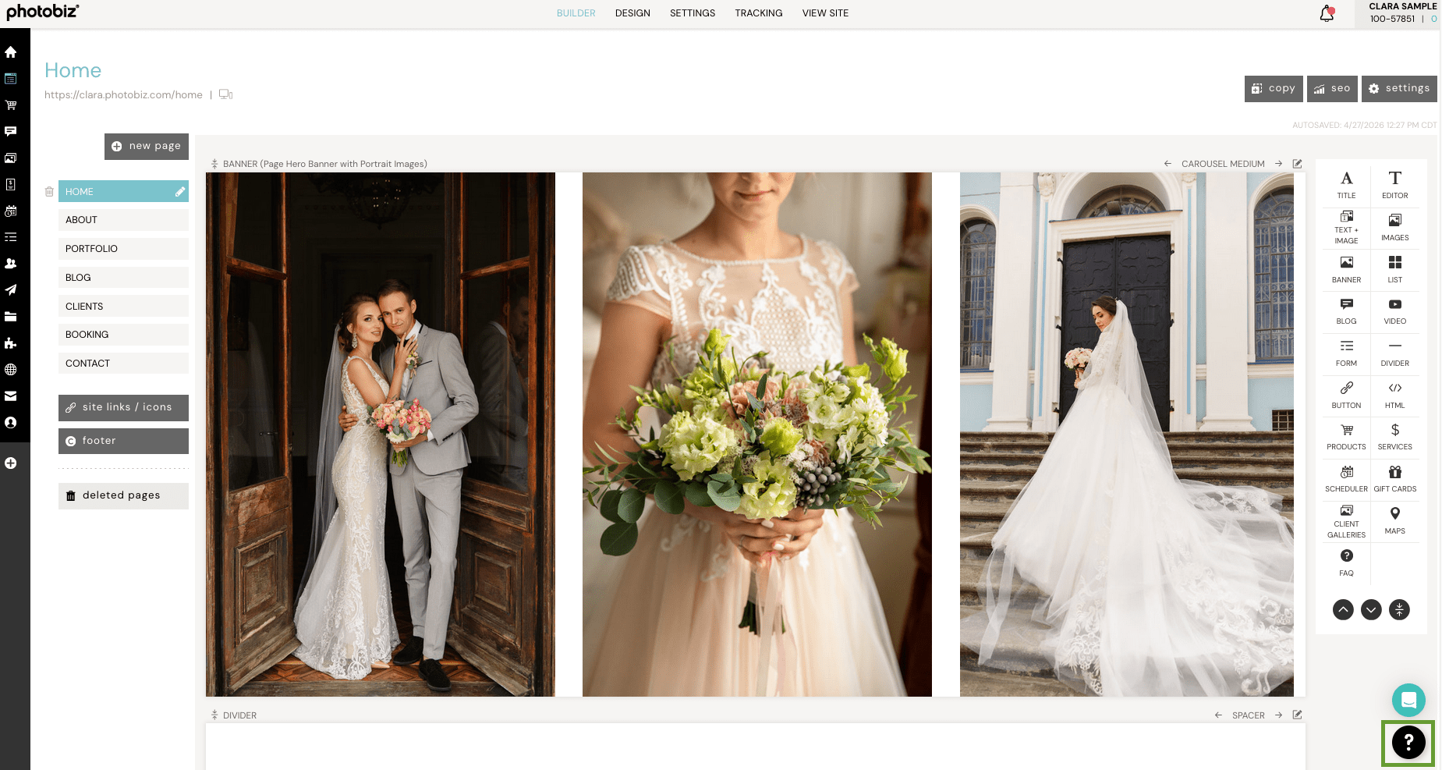Viewport: 1442px width, 770px height.
Task: Open the Settings top menu
Action: 693,13
